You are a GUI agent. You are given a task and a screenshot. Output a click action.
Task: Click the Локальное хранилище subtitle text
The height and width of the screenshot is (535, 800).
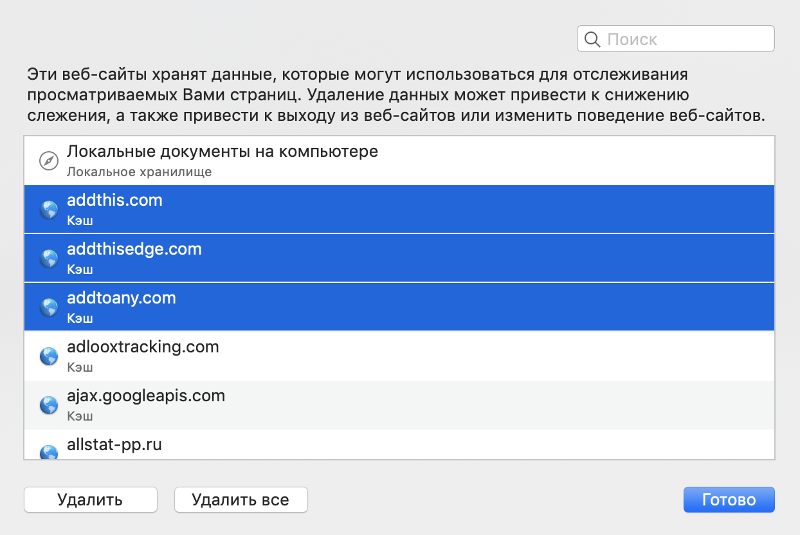139,172
